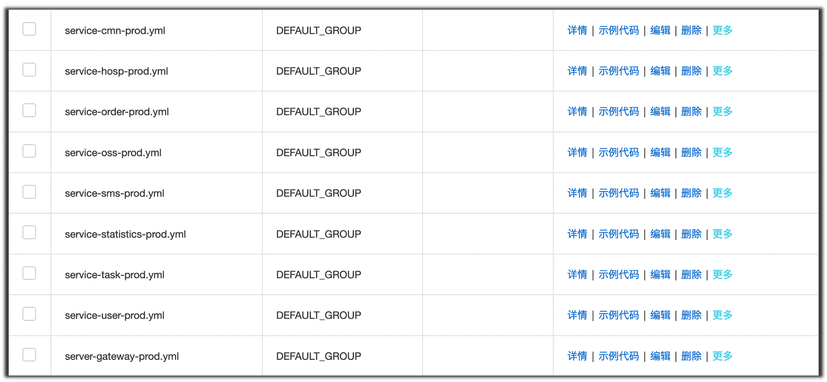
Task: Delete service-sms-prod.yml using 删除
Action: coord(691,193)
